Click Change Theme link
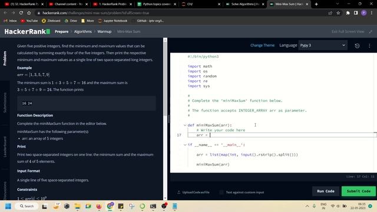This screenshot has height=212, width=377. [262, 45]
